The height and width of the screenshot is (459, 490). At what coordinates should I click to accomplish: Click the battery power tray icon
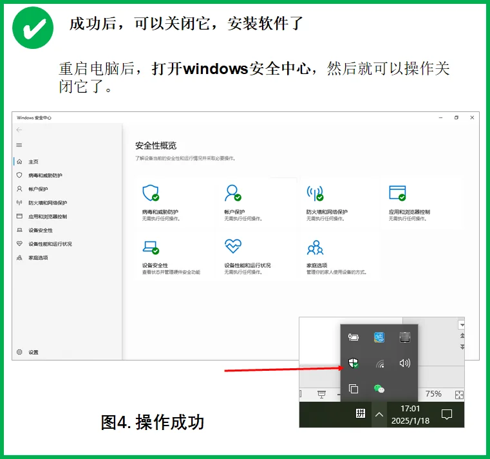click(353, 337)
